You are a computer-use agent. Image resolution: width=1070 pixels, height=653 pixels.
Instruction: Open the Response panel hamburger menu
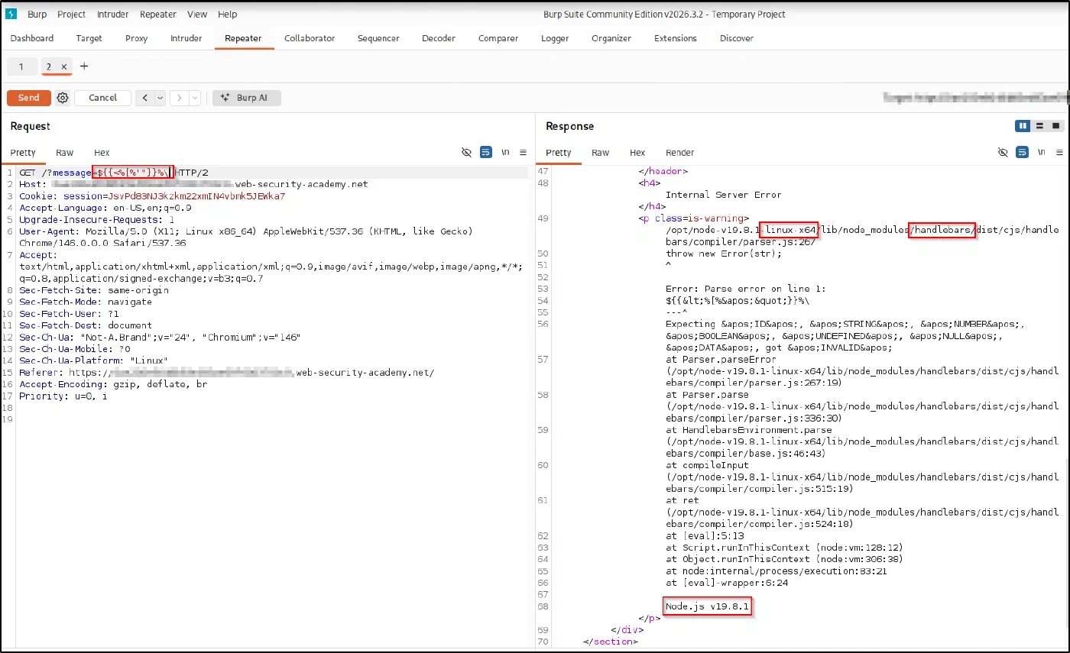point(1059,153)
